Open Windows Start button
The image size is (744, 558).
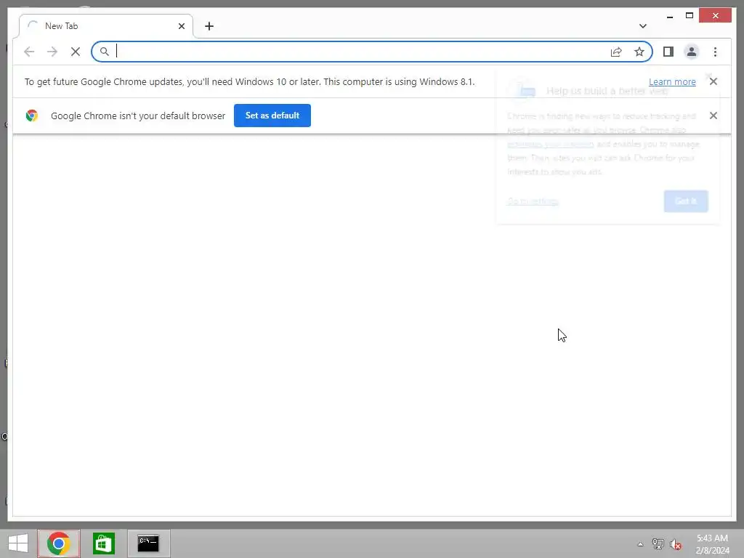(18, 543)
